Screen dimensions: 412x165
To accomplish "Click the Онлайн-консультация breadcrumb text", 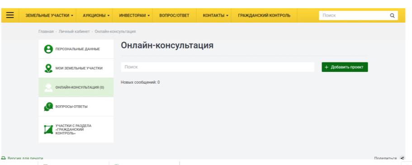I will (115, 32).
